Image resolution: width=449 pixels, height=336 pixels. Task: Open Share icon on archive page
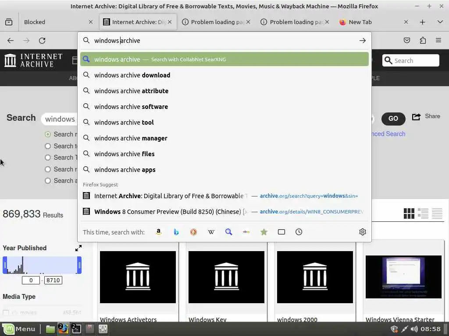417,116
